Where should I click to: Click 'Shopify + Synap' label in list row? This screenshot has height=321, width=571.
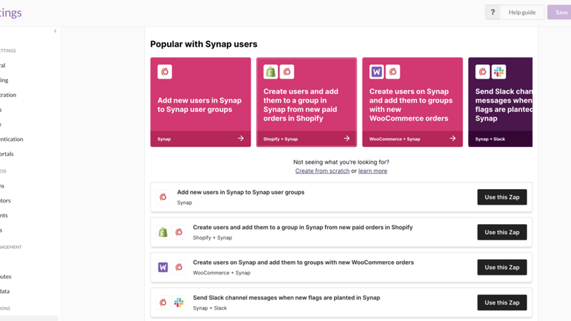(212, 238)
